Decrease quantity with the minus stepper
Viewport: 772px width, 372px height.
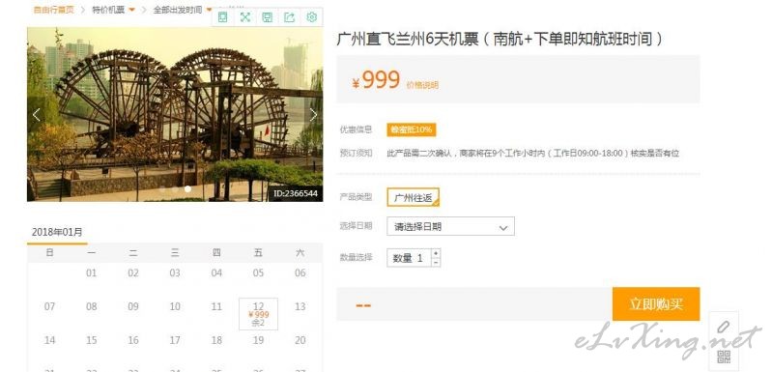point(436,262)
